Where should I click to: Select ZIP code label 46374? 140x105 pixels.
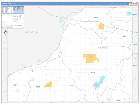click(x=15, y=85)
